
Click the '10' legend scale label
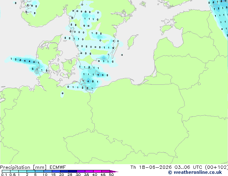pyautogui.click(x=45, y=175)
